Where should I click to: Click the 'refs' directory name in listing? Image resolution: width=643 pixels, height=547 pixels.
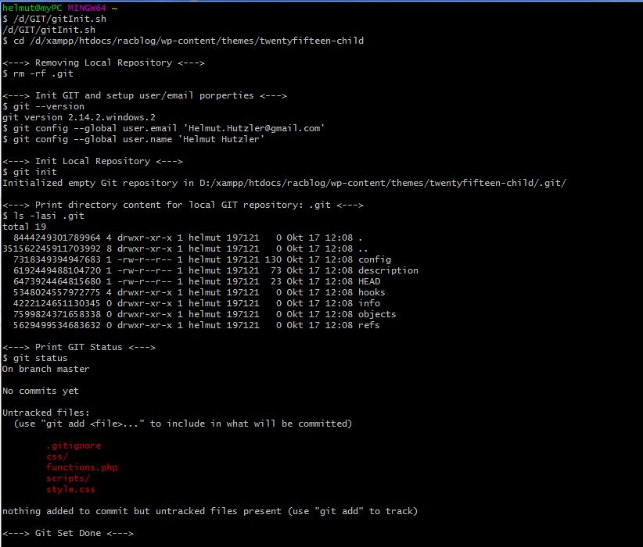(x=369, y=325)
